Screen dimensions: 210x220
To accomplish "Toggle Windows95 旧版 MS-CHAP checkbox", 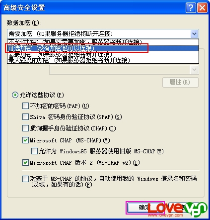I will (34, 151).
